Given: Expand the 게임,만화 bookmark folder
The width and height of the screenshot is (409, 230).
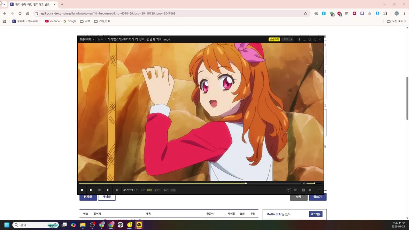Looking at the screenshot, I should [x=102, y=21].
